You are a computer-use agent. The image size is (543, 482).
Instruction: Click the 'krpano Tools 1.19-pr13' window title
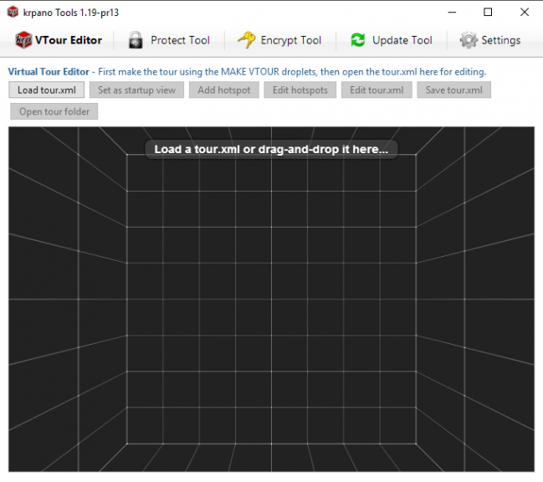pyautogui.click(x=71, y=13)
